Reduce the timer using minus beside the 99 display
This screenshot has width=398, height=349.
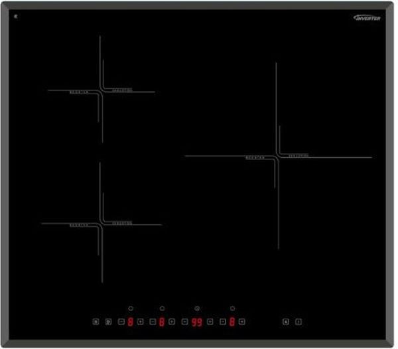point(183,322)
